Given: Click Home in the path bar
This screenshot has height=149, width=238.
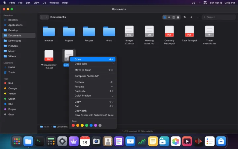Looking at the screenshot, I should [45, 126].
